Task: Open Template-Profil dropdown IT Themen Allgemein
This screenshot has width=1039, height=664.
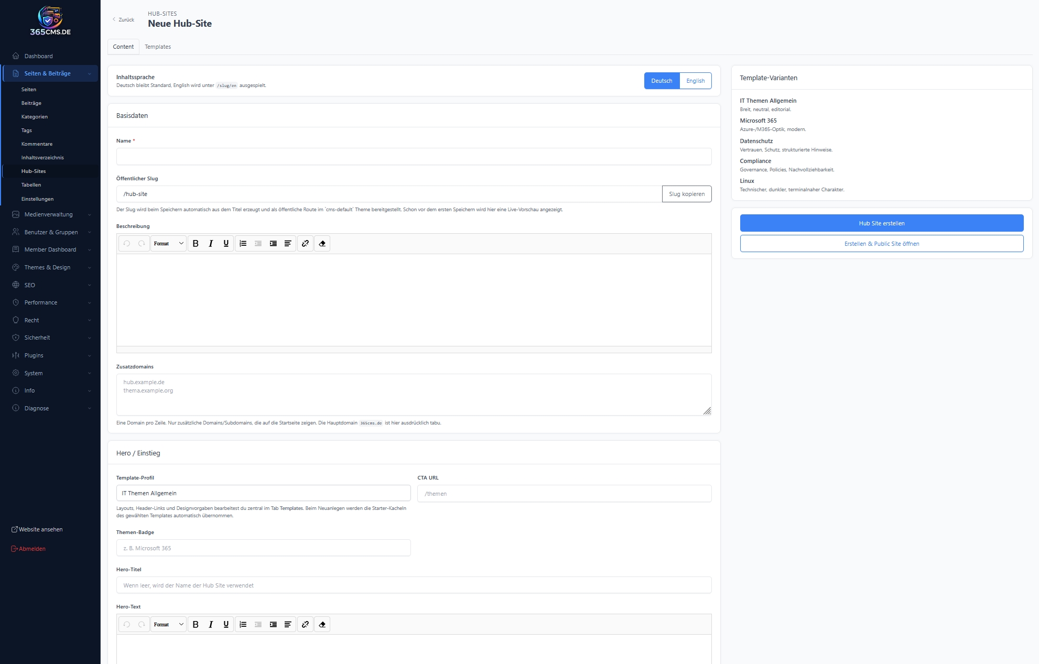Action: tap(263, 493)
